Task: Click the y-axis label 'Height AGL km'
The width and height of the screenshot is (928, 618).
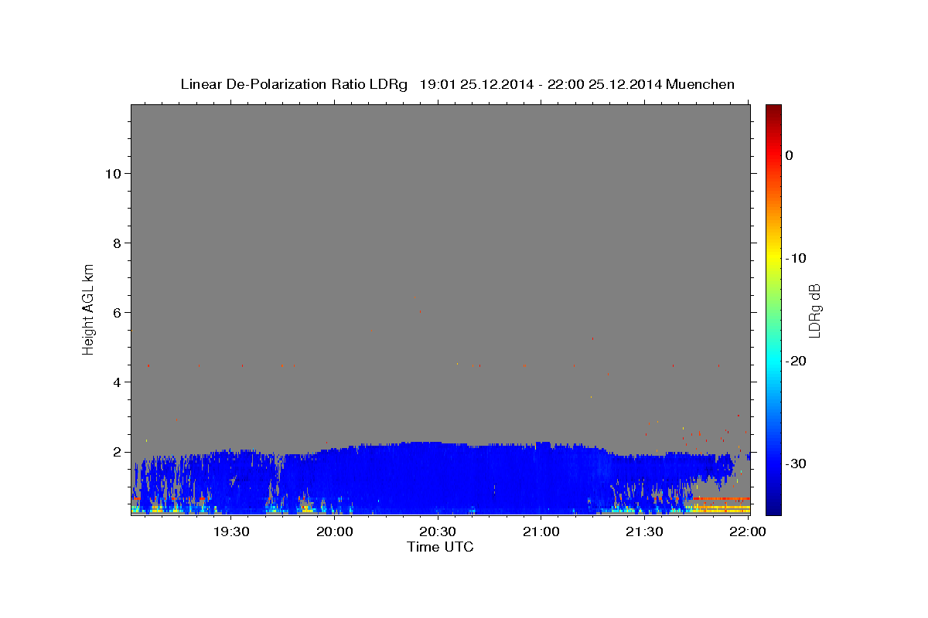Action: coord(89,308)
